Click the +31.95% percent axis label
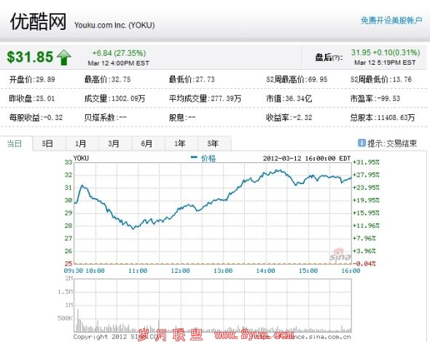Image resolution: width=430 pixels, height=342 pixels. tap(366, 162)
